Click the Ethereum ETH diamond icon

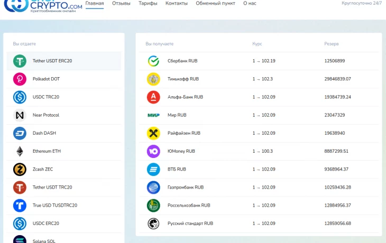pos(20,151)
